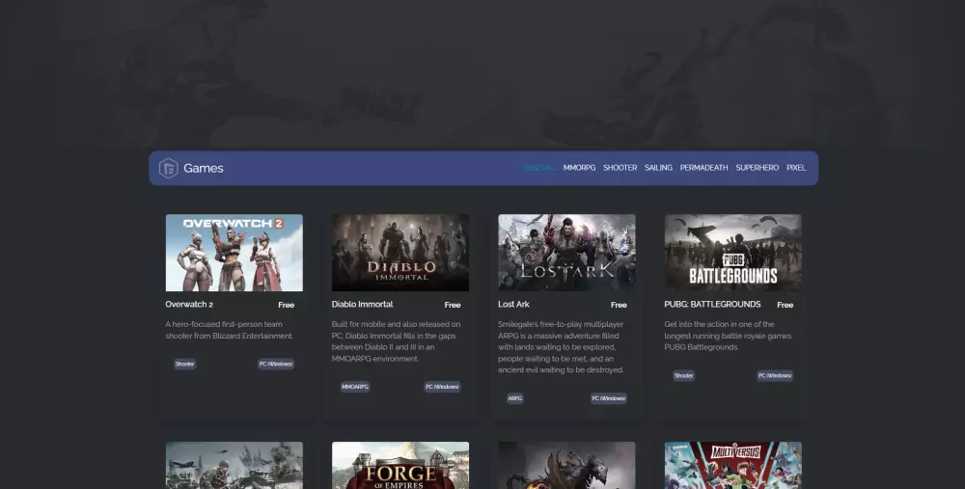Click the Free label on PUBG card
The height and width of the screenshot is (489, 965).
[785, 305]
